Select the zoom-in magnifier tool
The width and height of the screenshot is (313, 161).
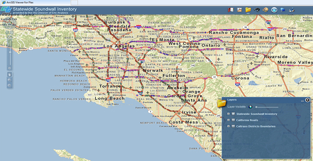pyautogui.click(x=9, y=80)
